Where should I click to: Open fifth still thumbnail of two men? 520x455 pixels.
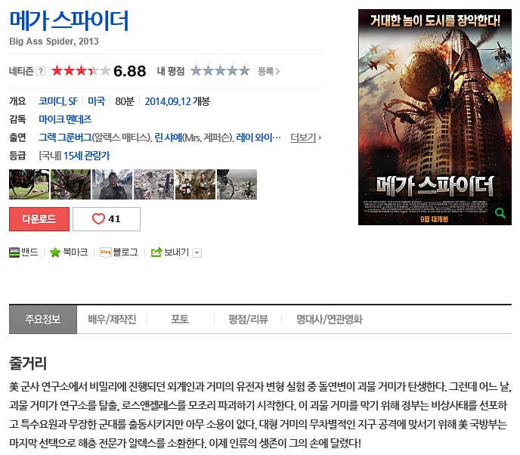[195, 184]
